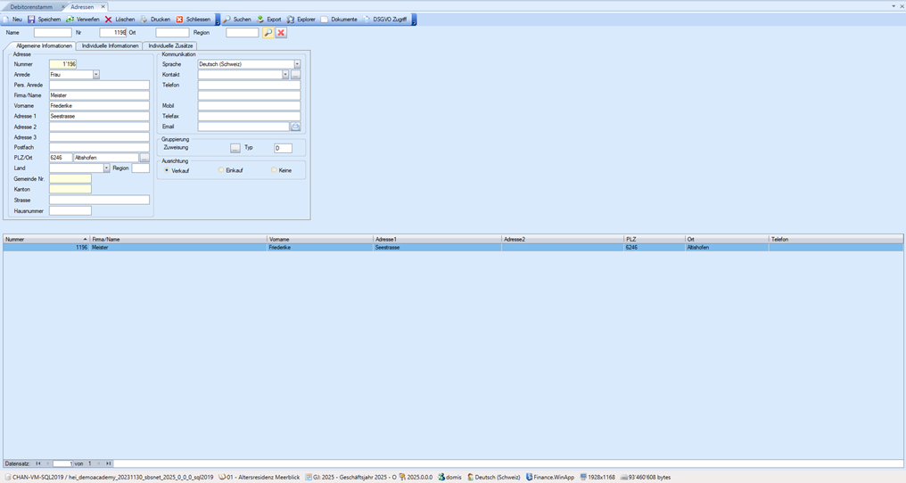Click the Region search field
Viewport: 906px width, 483px height.
point(242,32)
